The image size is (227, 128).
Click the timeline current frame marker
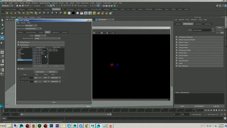pos(3,110)
